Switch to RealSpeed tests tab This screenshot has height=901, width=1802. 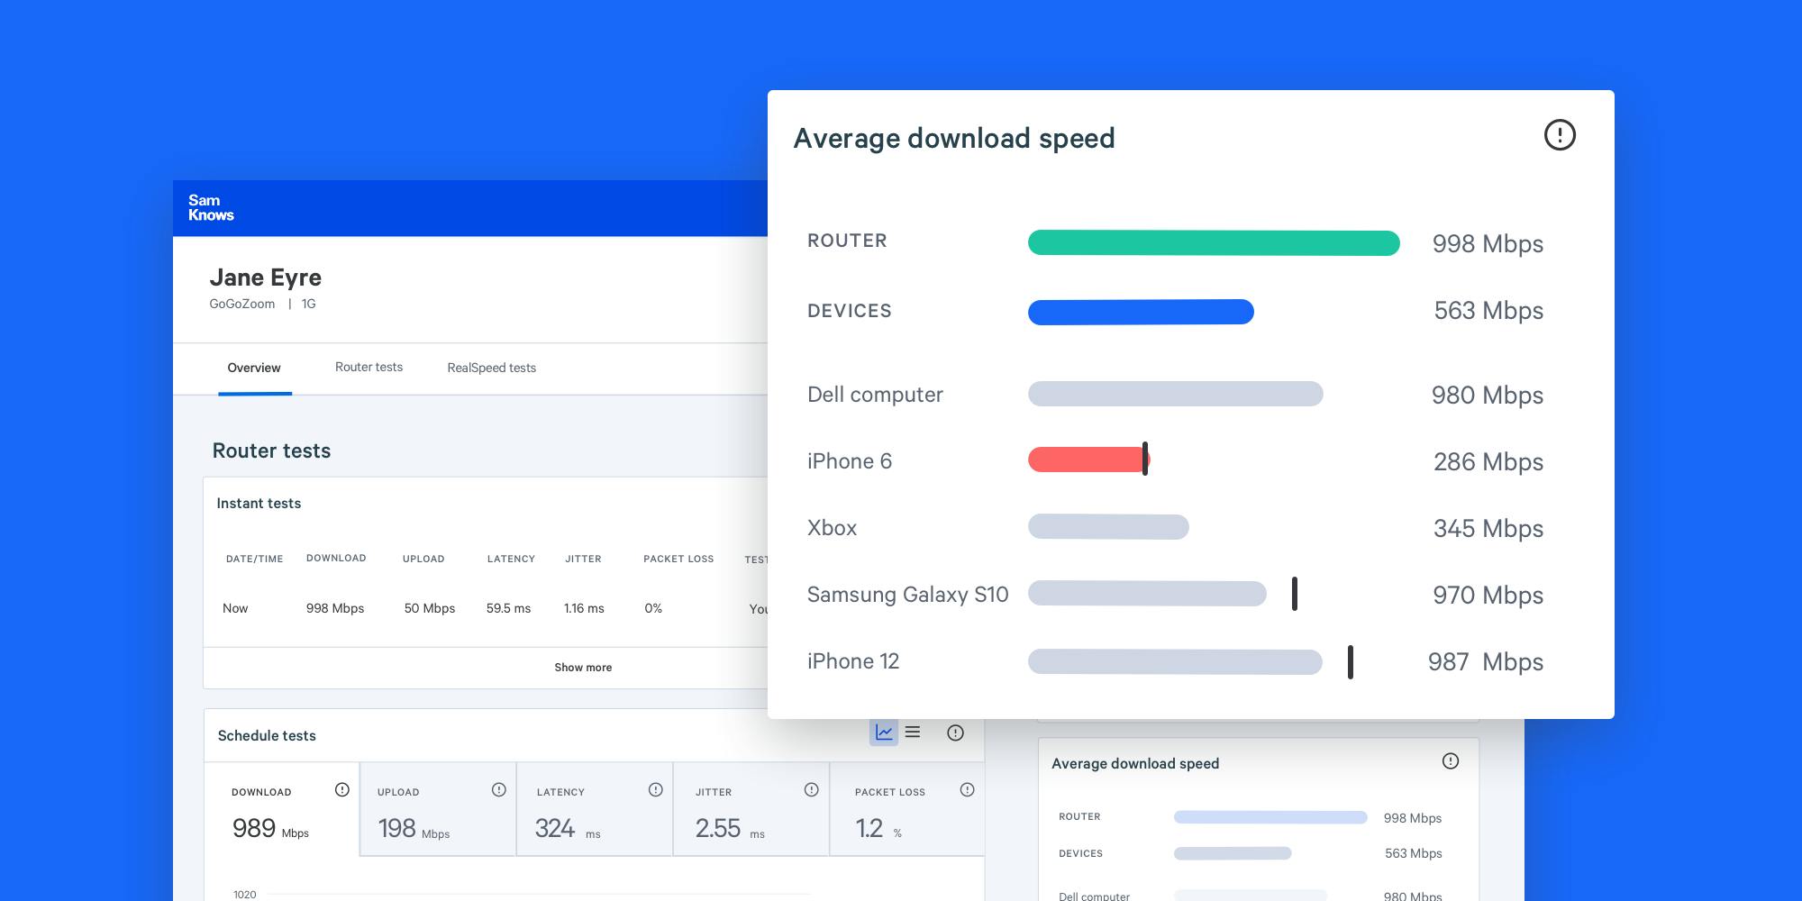pos(492,368)
